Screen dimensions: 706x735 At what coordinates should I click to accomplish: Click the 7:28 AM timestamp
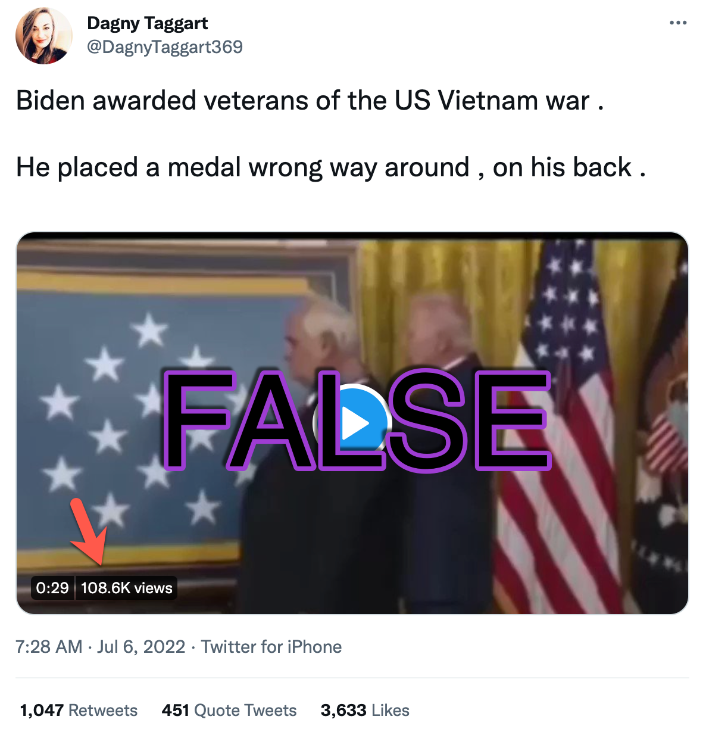(49, 647)
